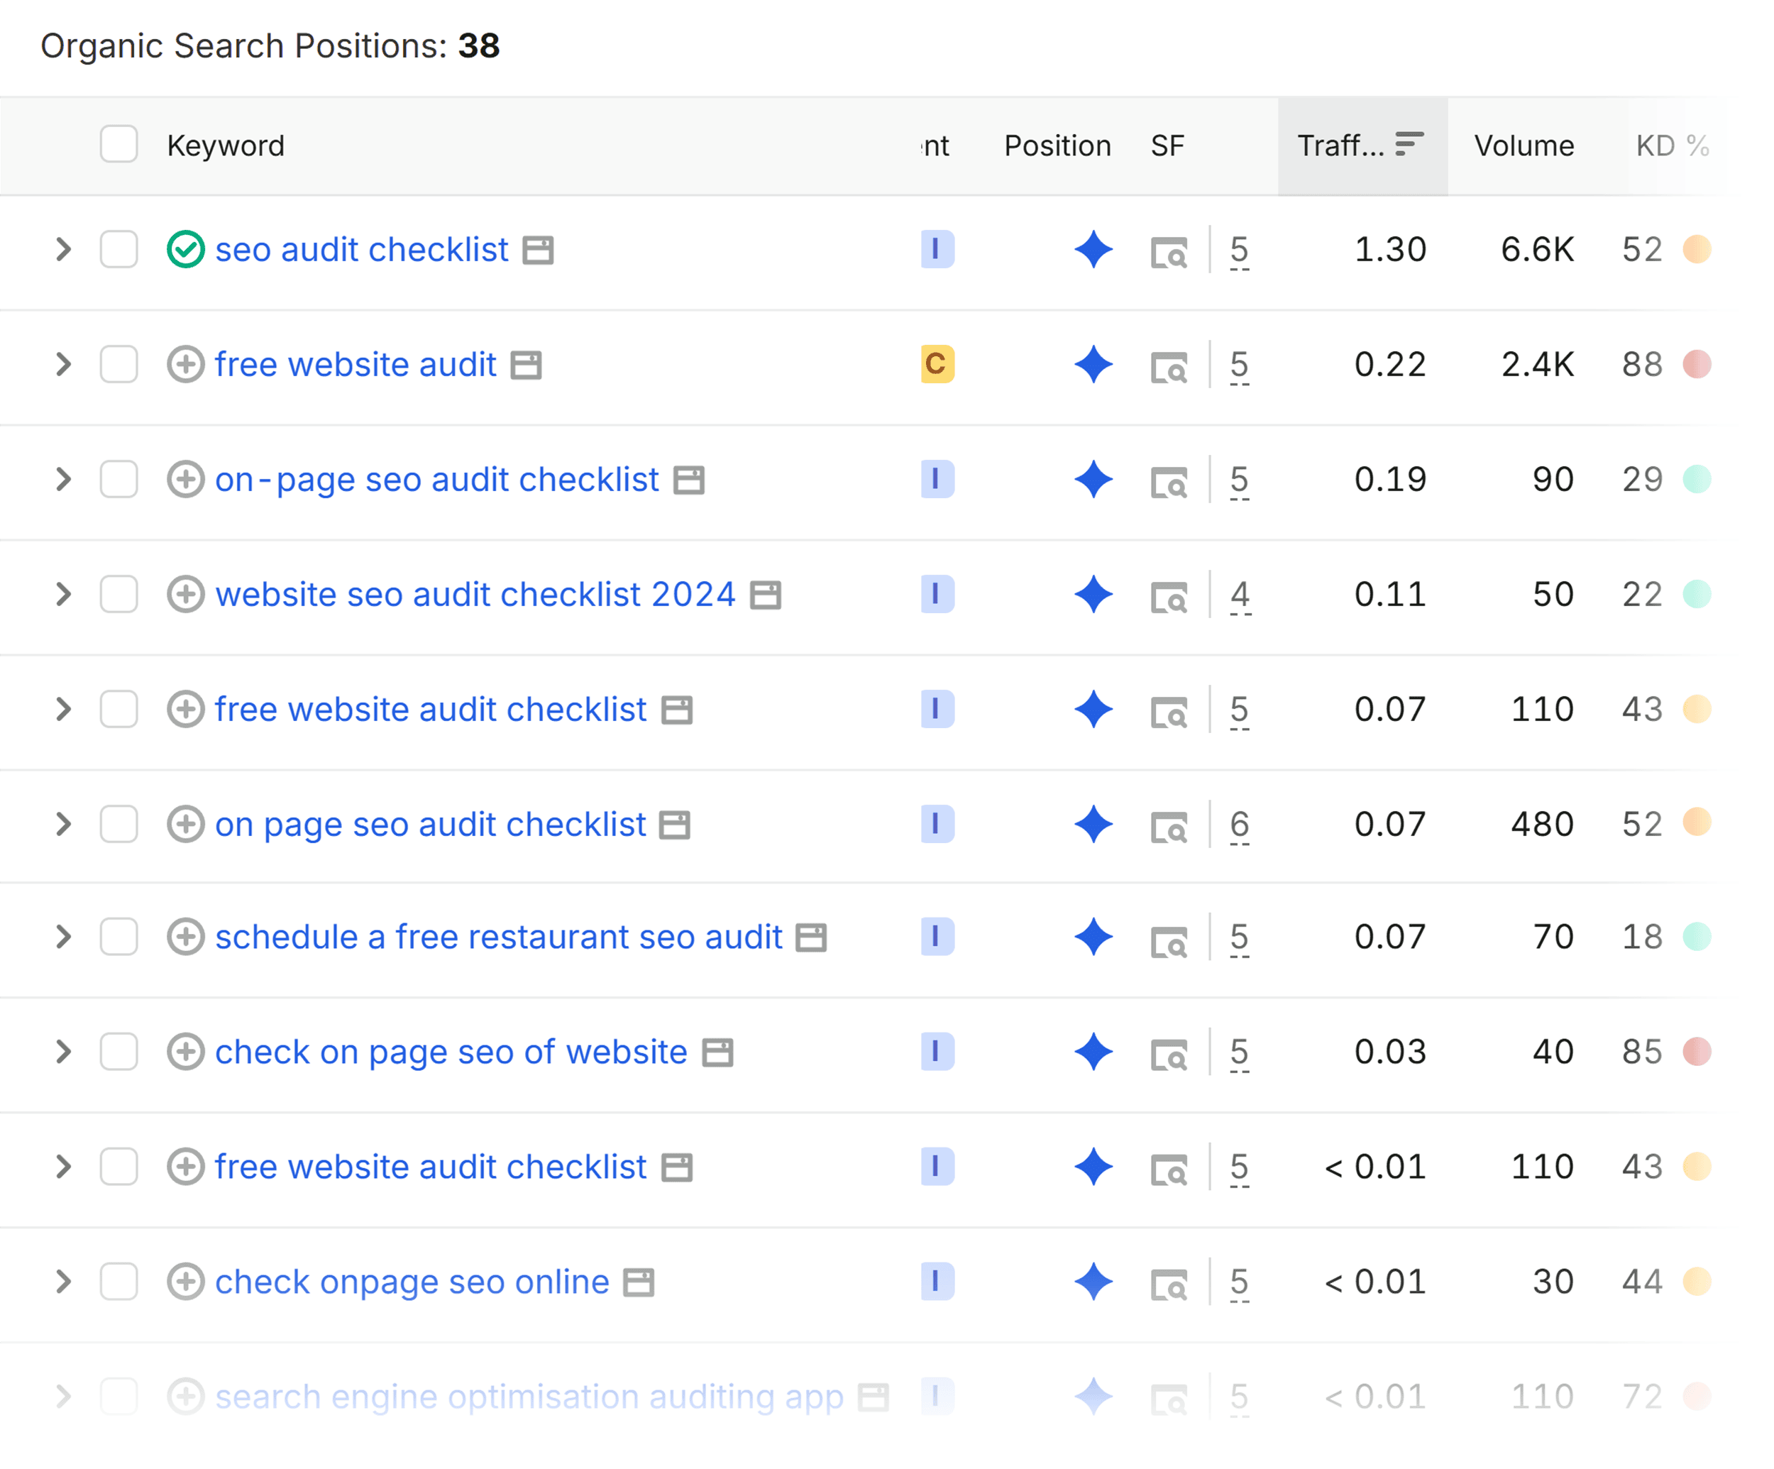Click the green check icon beside seo audit checklist
The height and width of the screenshot is (1469, 1774).
(186, 250)
